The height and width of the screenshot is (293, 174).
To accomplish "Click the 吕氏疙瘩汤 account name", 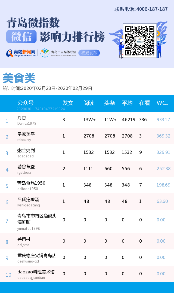I will tap(28, 200).
